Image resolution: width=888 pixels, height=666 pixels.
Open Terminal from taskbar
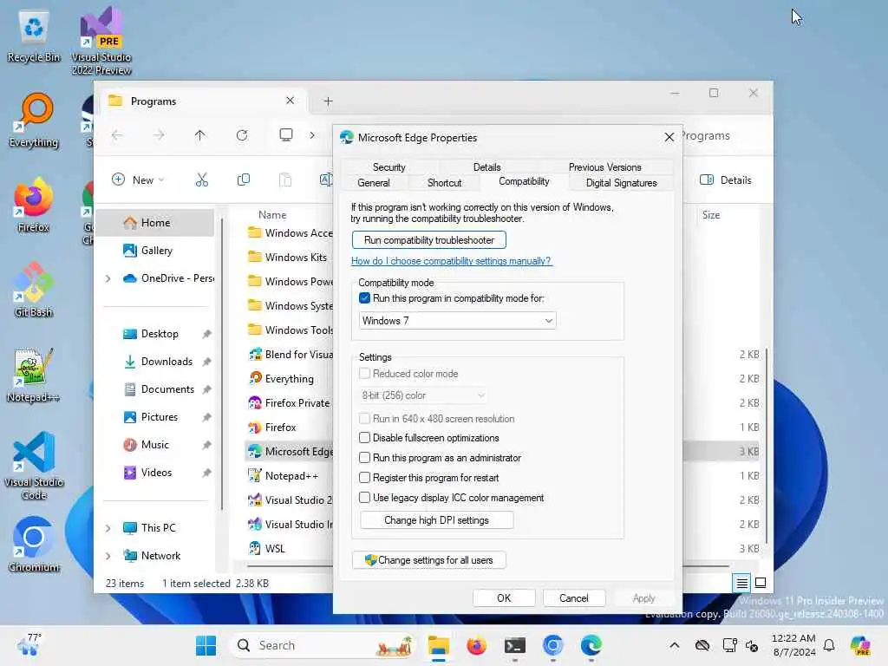pos(515,645)
